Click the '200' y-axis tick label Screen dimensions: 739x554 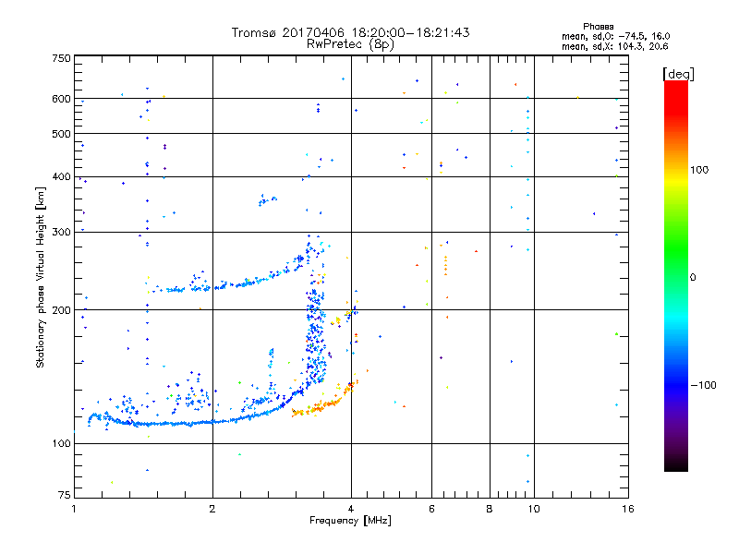[61, 310]
